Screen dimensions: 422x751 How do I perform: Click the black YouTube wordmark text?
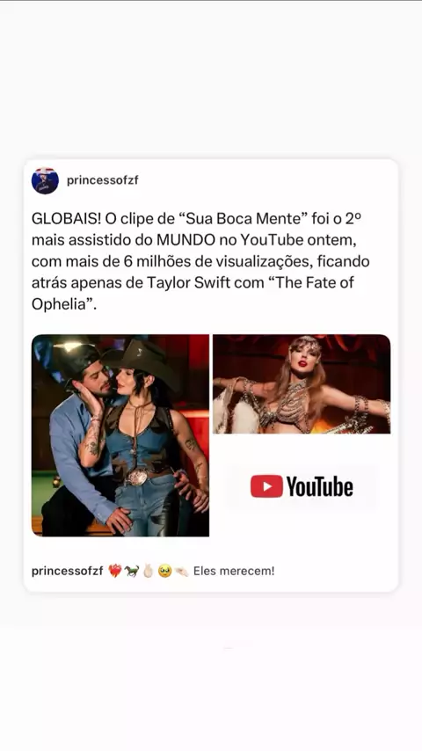(320, 486)
